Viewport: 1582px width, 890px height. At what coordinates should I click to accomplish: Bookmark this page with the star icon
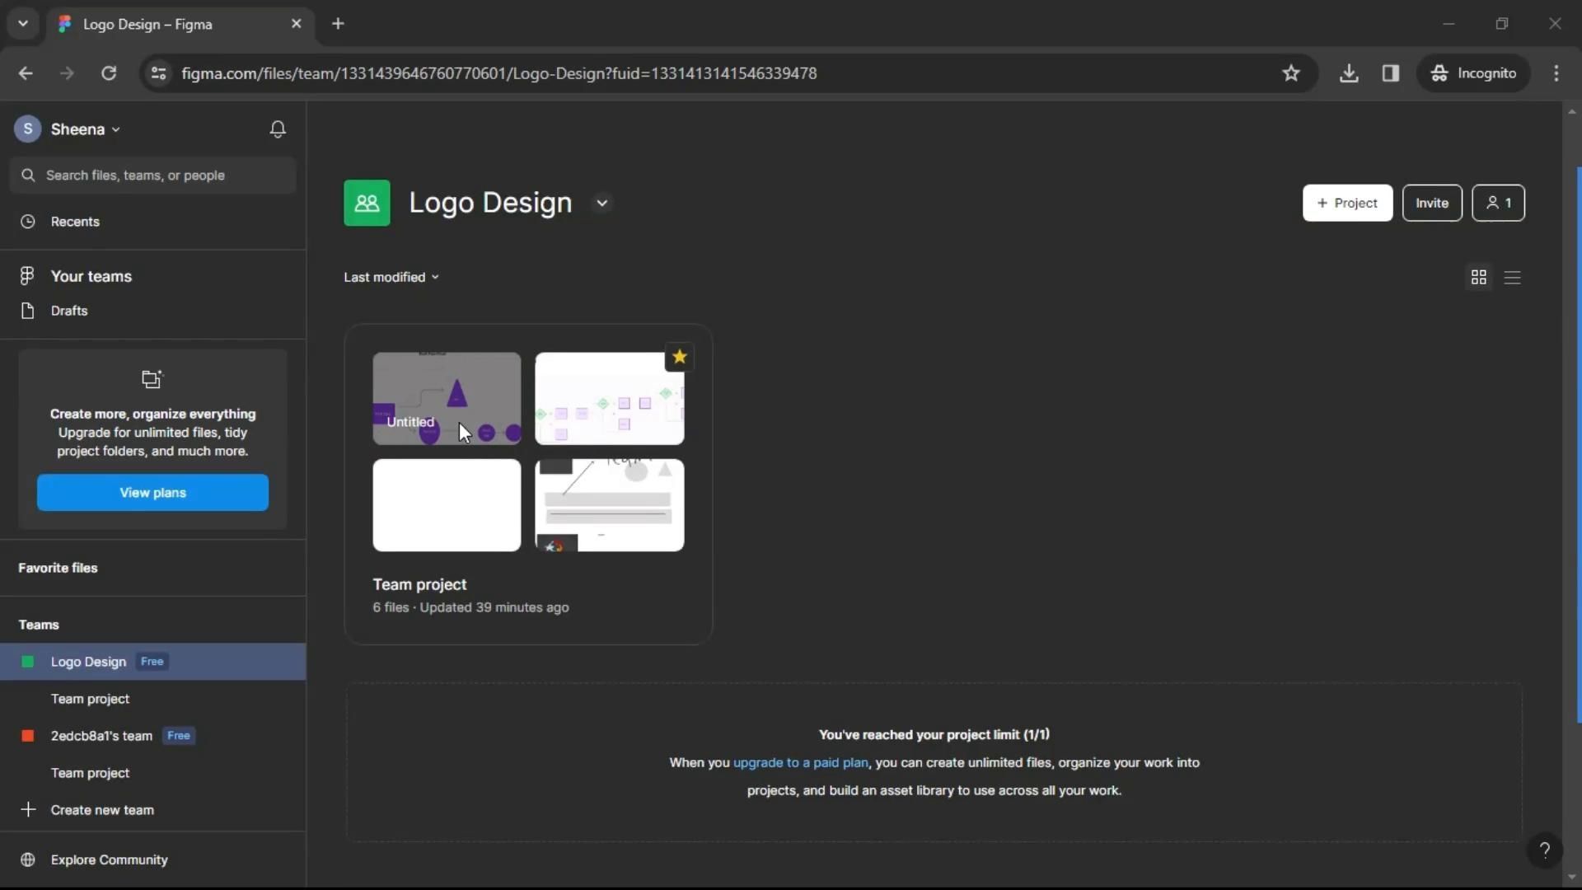point(1291,73)
